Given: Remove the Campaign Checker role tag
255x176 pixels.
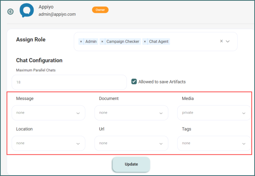Looking at the screenshot, I should pos(102,42).
